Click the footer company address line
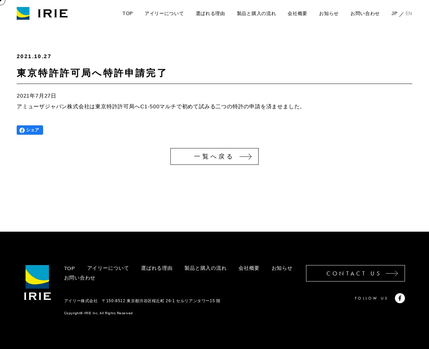The width and height of the screenshot is (429, 349). (142, 301)
